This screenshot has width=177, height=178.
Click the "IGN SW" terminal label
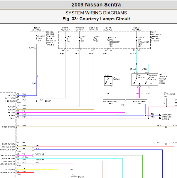[11, 110]
